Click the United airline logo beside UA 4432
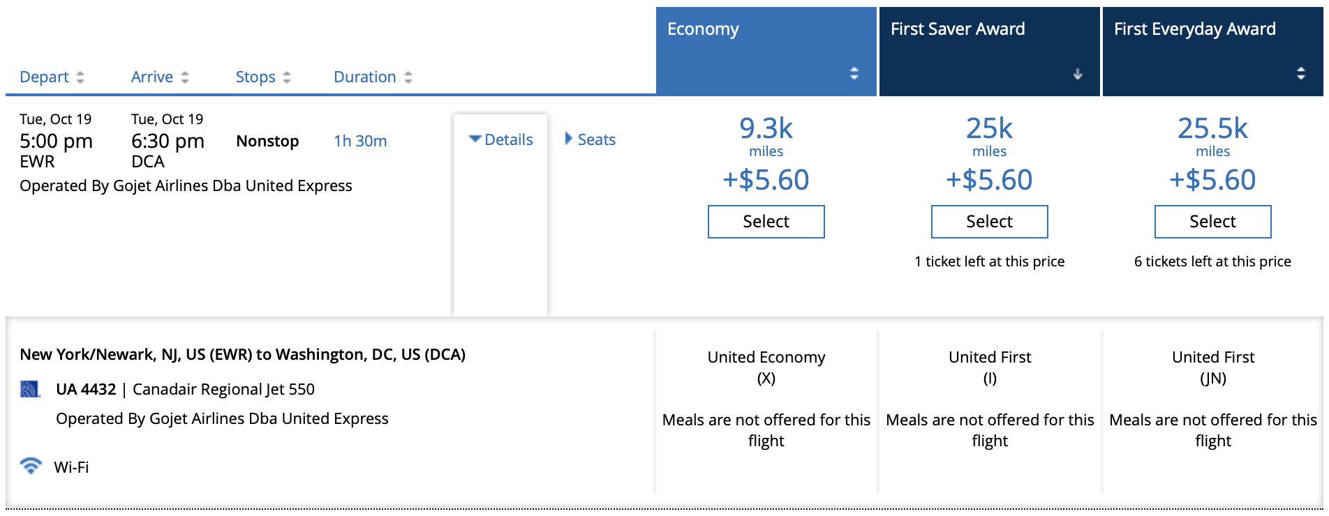The image size is (1329, 516). [x=31, y=389]
